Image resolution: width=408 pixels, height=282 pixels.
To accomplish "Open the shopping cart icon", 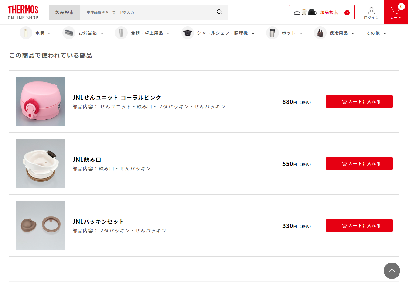I will click(395, 11).
